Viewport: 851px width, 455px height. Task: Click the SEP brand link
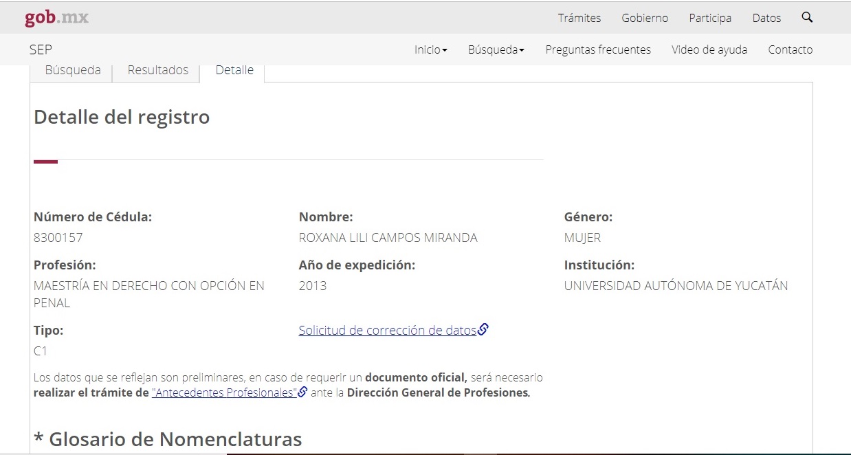pos(41,49)
